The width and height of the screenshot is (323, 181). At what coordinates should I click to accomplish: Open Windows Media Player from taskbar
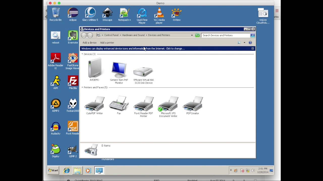click(88, 170)
